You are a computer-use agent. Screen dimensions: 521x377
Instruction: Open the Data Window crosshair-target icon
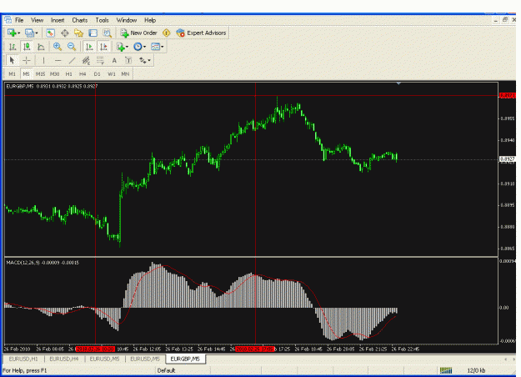(65, 33)
